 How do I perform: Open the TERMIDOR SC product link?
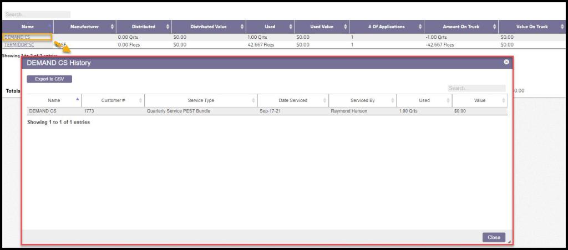point(19,45)
